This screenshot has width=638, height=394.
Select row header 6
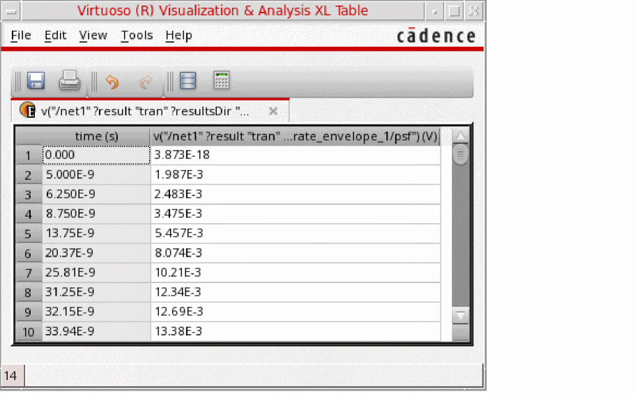click(x=29, y=253)
